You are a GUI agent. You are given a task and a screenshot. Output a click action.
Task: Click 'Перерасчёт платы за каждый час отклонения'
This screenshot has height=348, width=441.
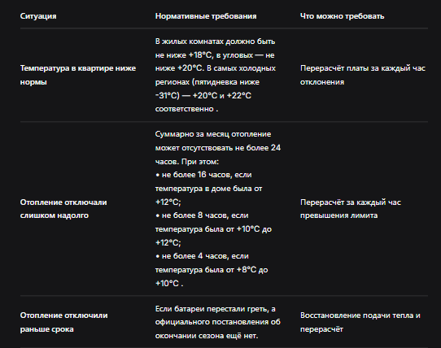[363, 75]
